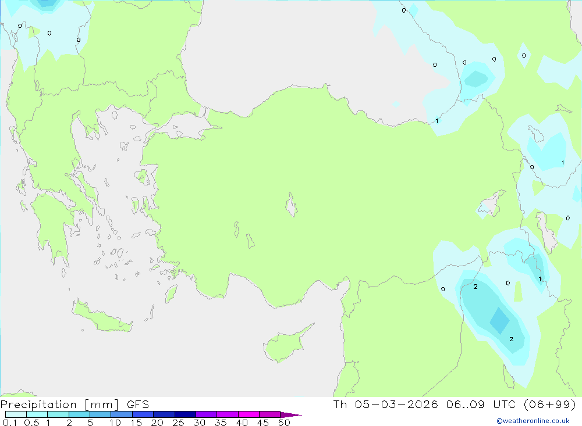The height and width of the screenshot is (426, 582).
Task: Click the "[mm]" unit label
Action: (102, 404)
